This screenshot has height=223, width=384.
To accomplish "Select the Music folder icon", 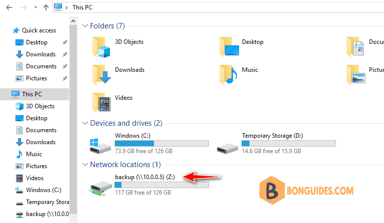I will [x=228, y=74].
